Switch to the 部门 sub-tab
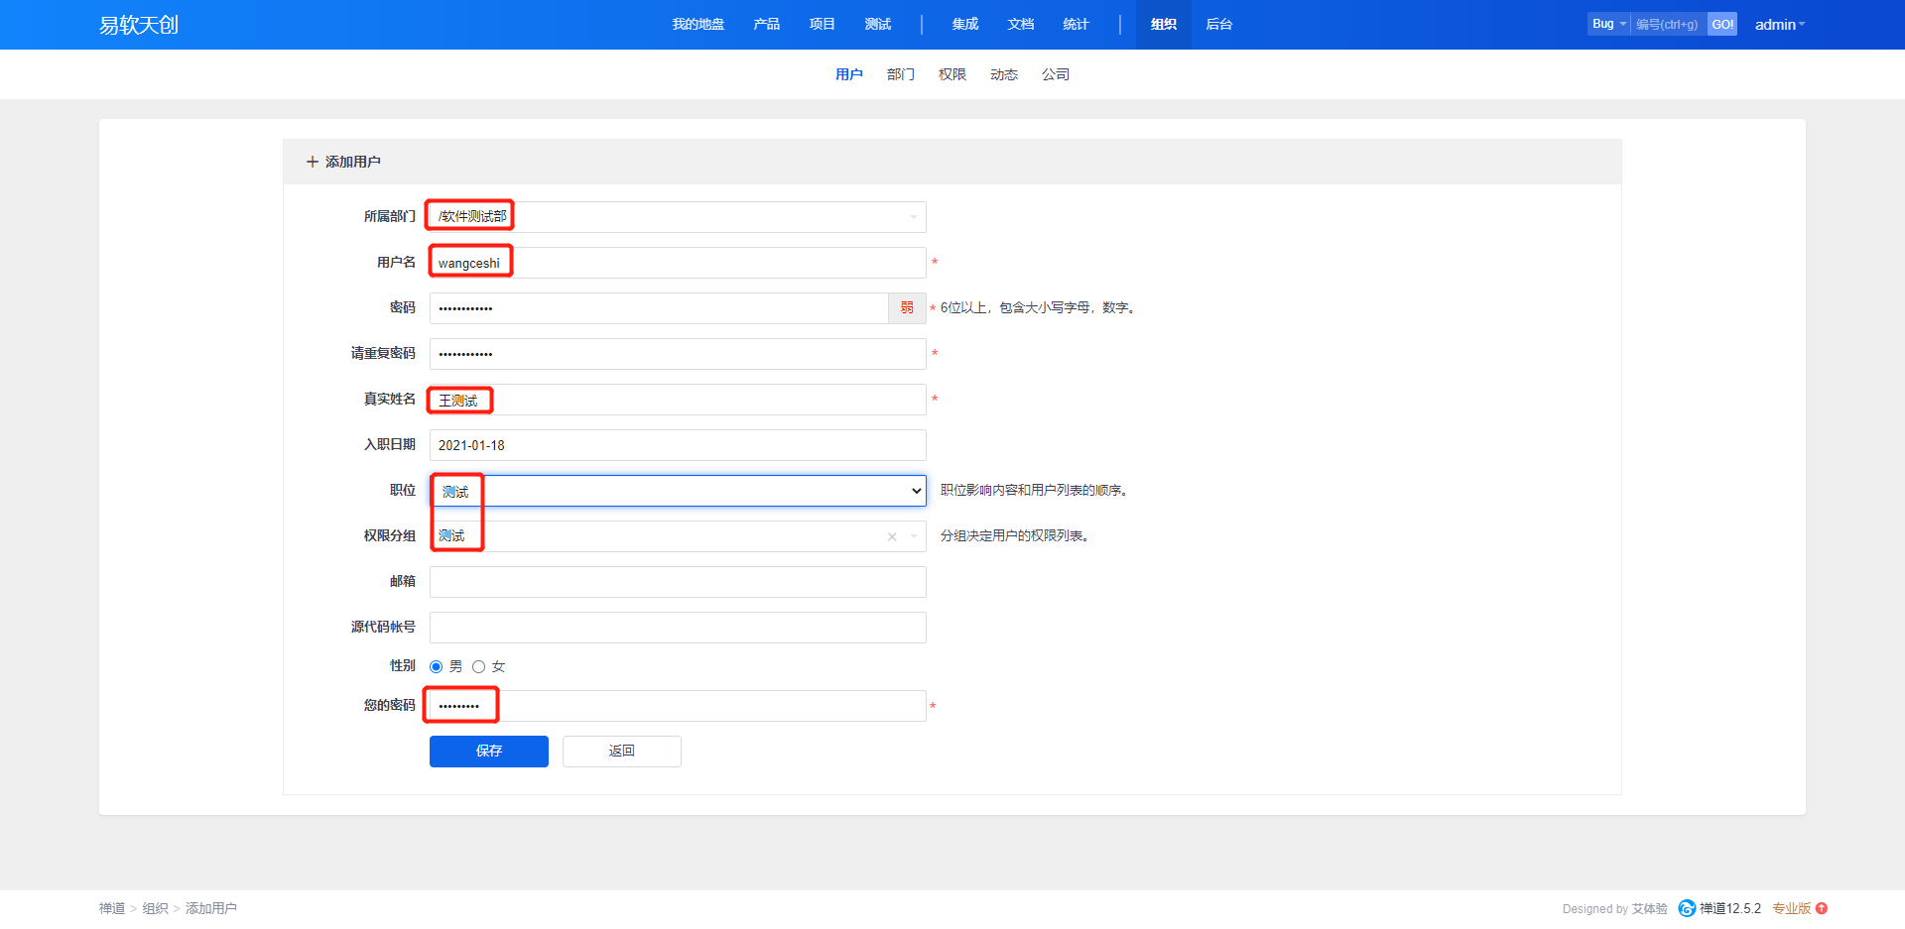Image resolution: width=1905 pixels, height=929 pixels. 900,74
